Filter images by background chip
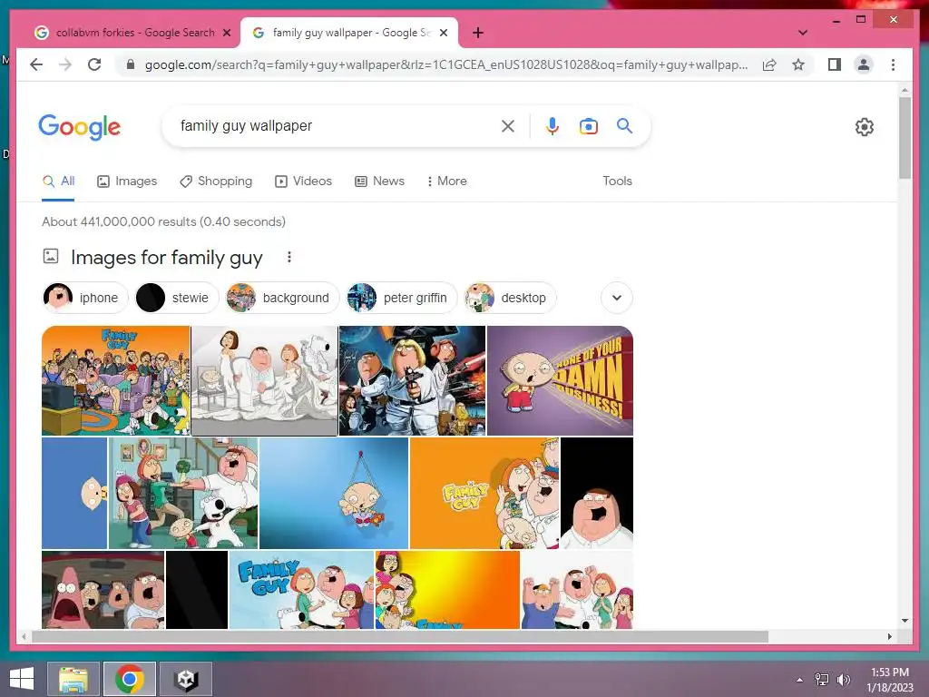Screen dimensions: 929x697 282,298
